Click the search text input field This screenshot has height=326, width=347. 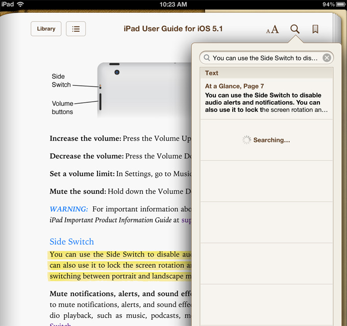264,58
